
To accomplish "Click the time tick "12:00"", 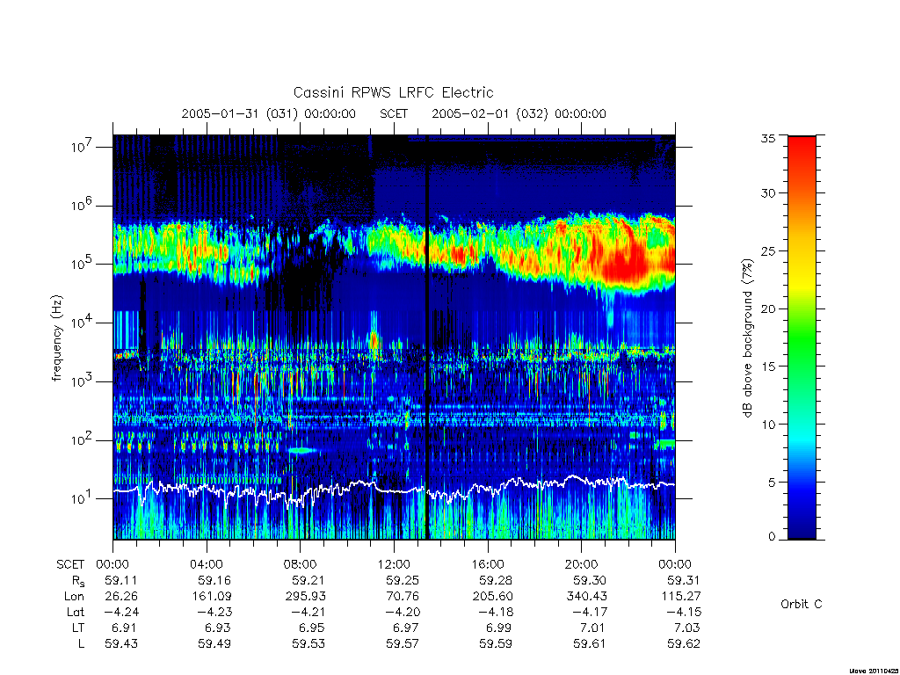I will point(394,564).
